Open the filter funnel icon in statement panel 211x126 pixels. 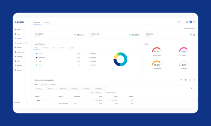click(x=181, y=80)
